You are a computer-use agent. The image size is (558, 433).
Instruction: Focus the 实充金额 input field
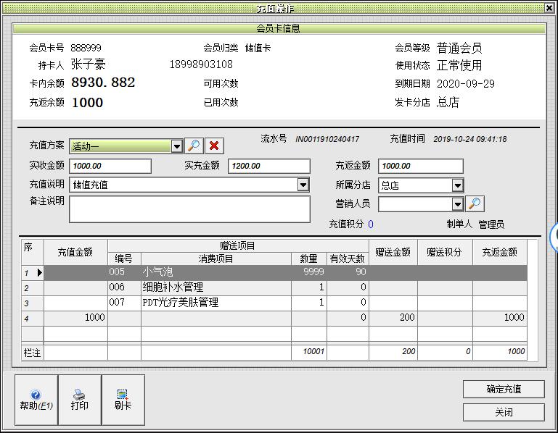pos(269,166)
